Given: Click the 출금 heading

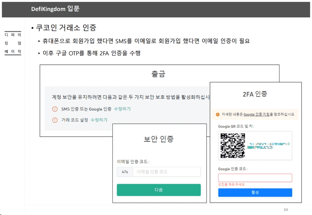Looking at the screenshot, I should 158,74.
